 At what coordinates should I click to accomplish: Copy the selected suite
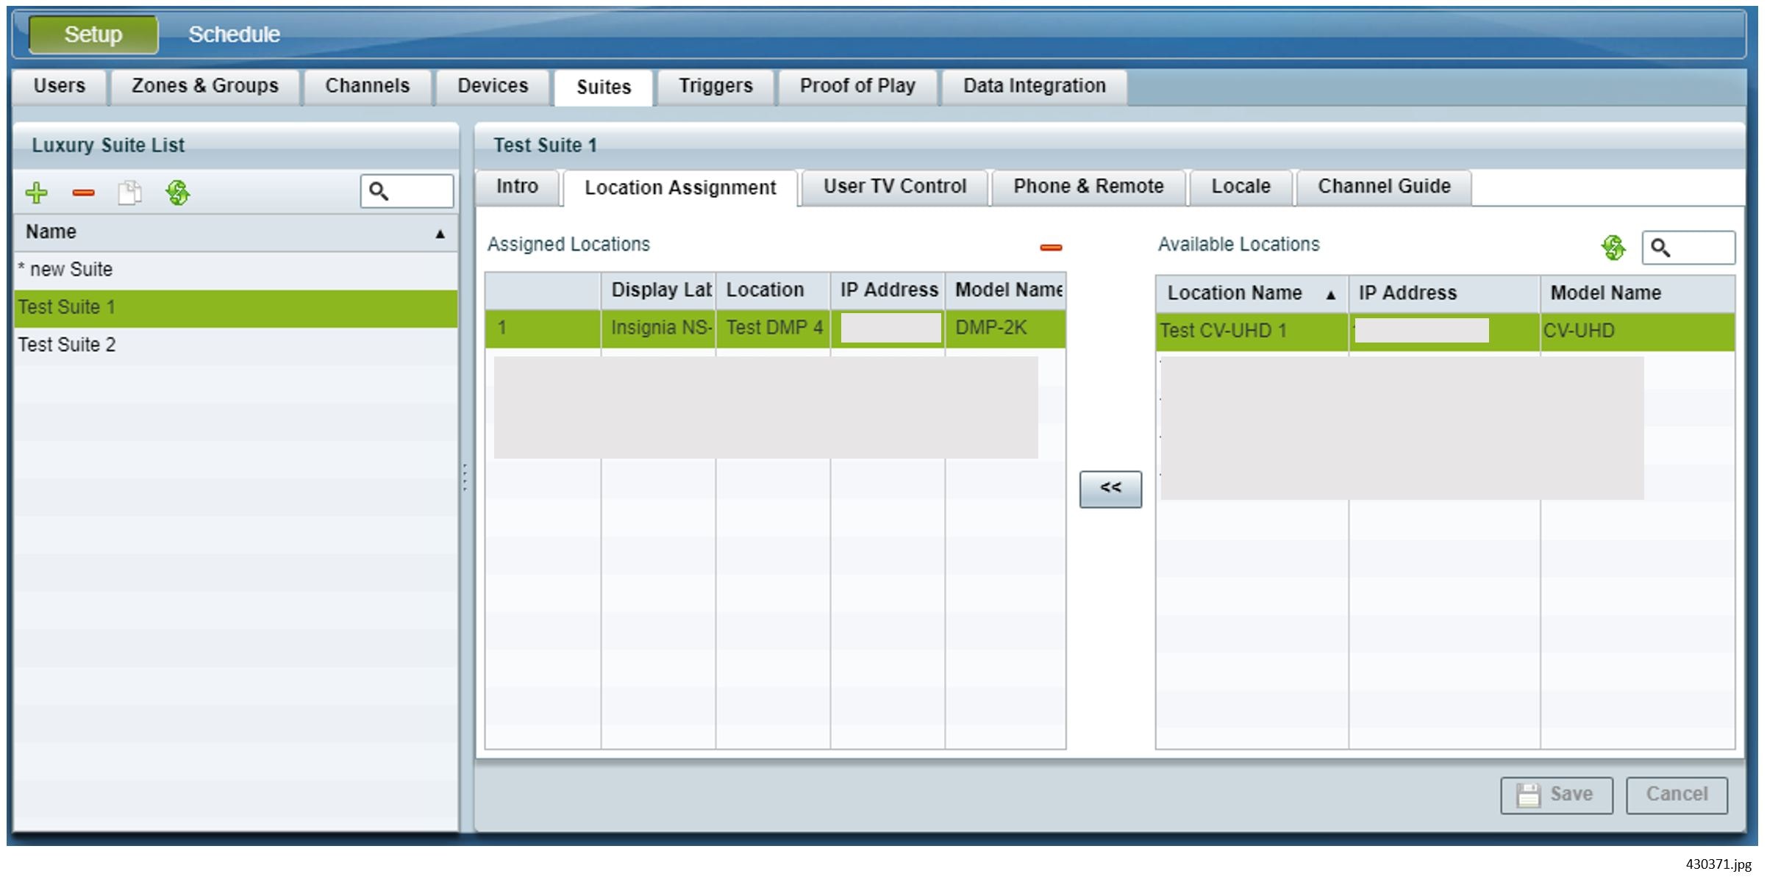(x=129, y=193)
